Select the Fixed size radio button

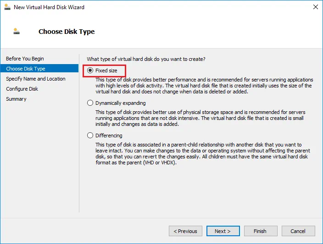pyautogui.click(x=90, y=70)
